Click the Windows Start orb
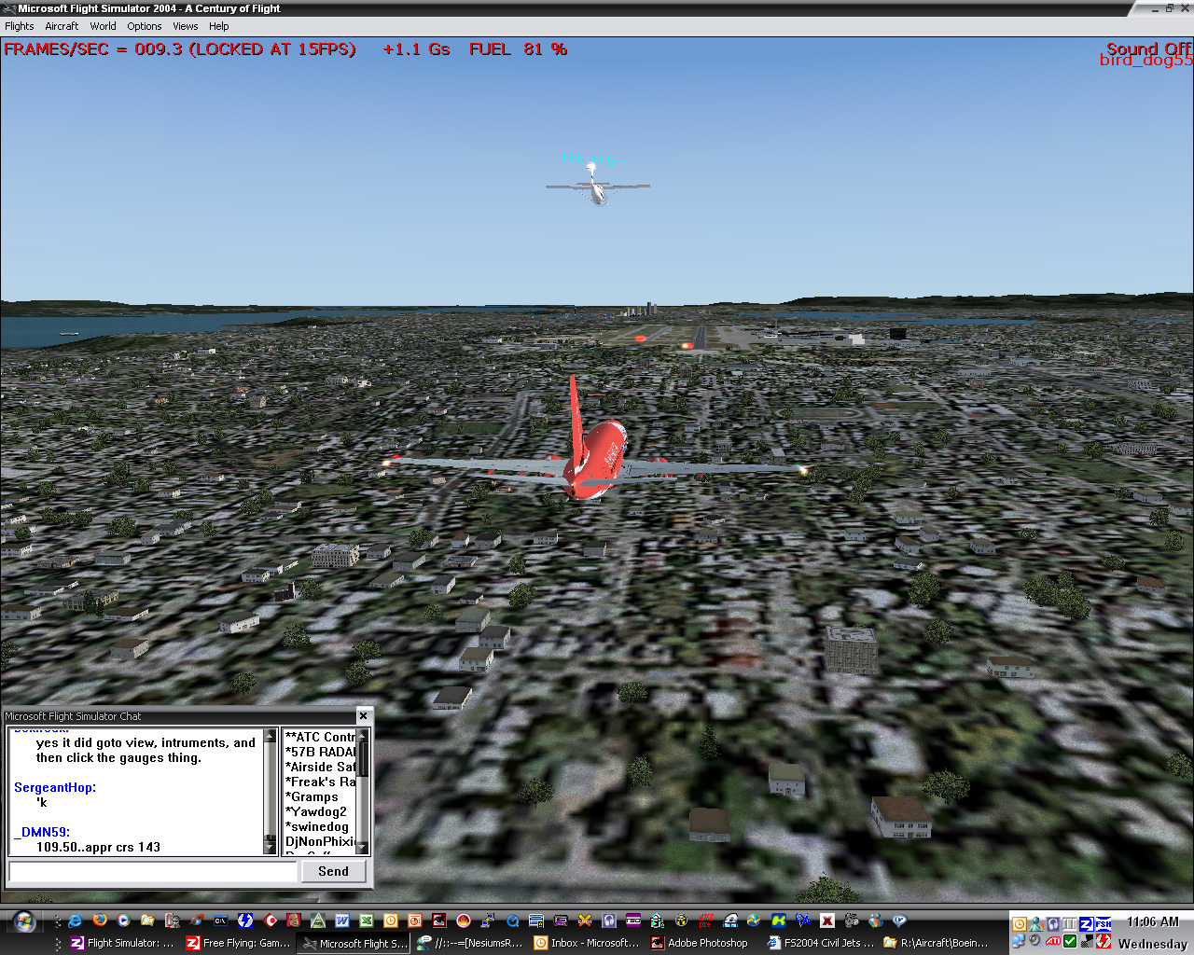This screenshot has width=1194, height=955. tap(23, 921)
